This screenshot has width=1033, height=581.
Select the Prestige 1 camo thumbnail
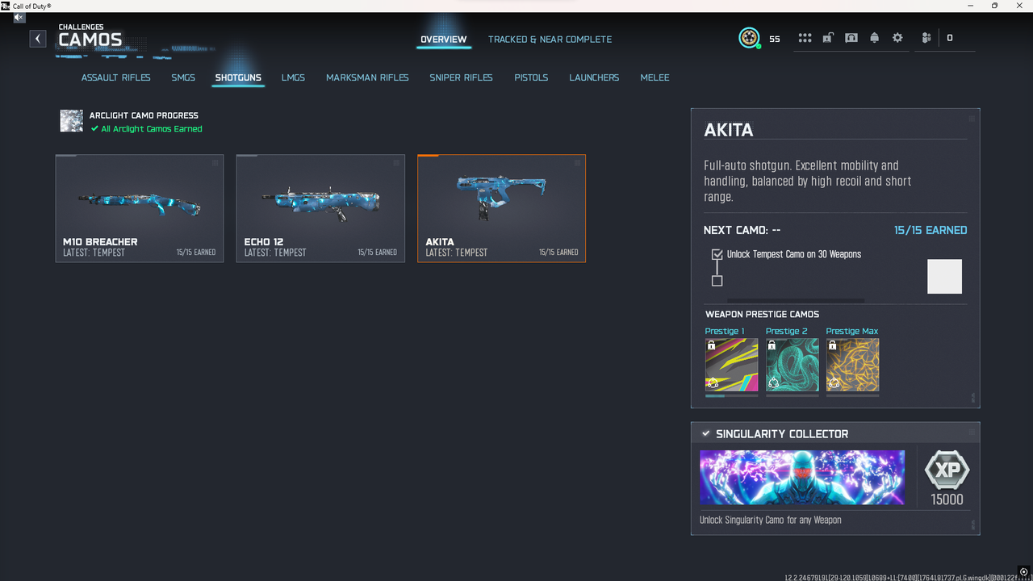pyautogui.click(x=731, y=365)
